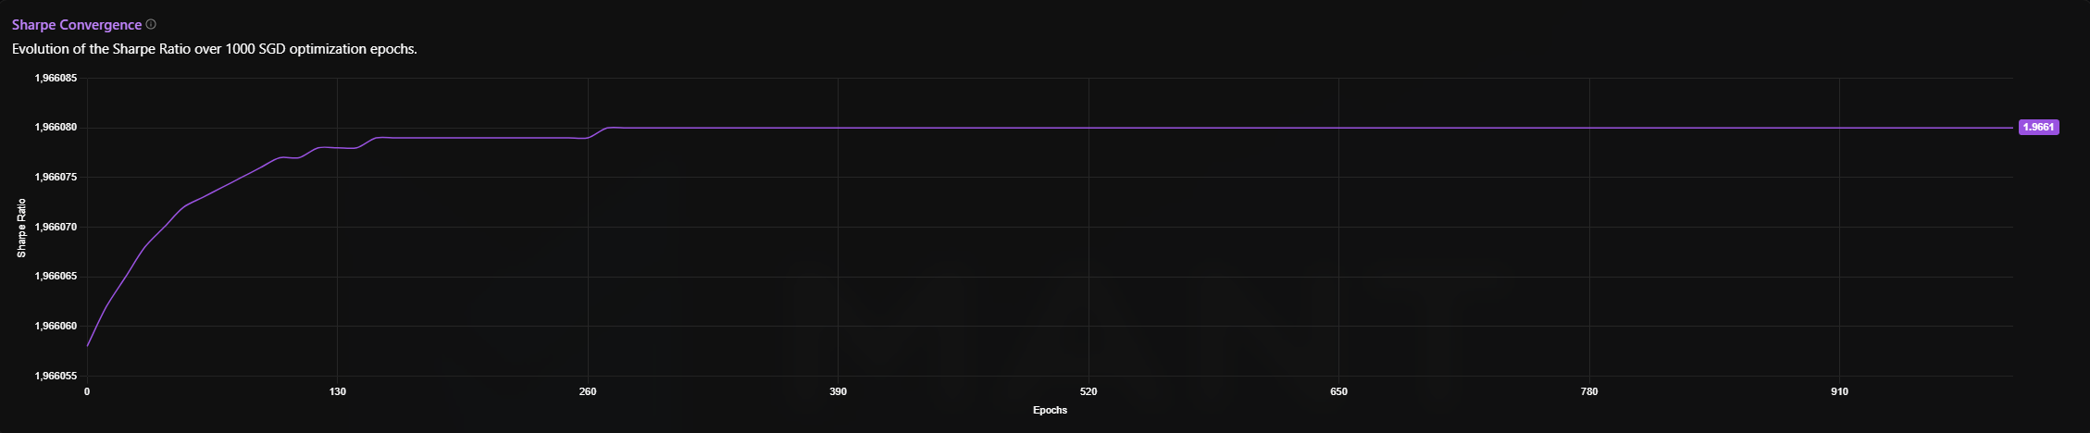Click the Sharpe Ratio y-axis title
Screen dimensions: 2090x433
click(21, 228)
